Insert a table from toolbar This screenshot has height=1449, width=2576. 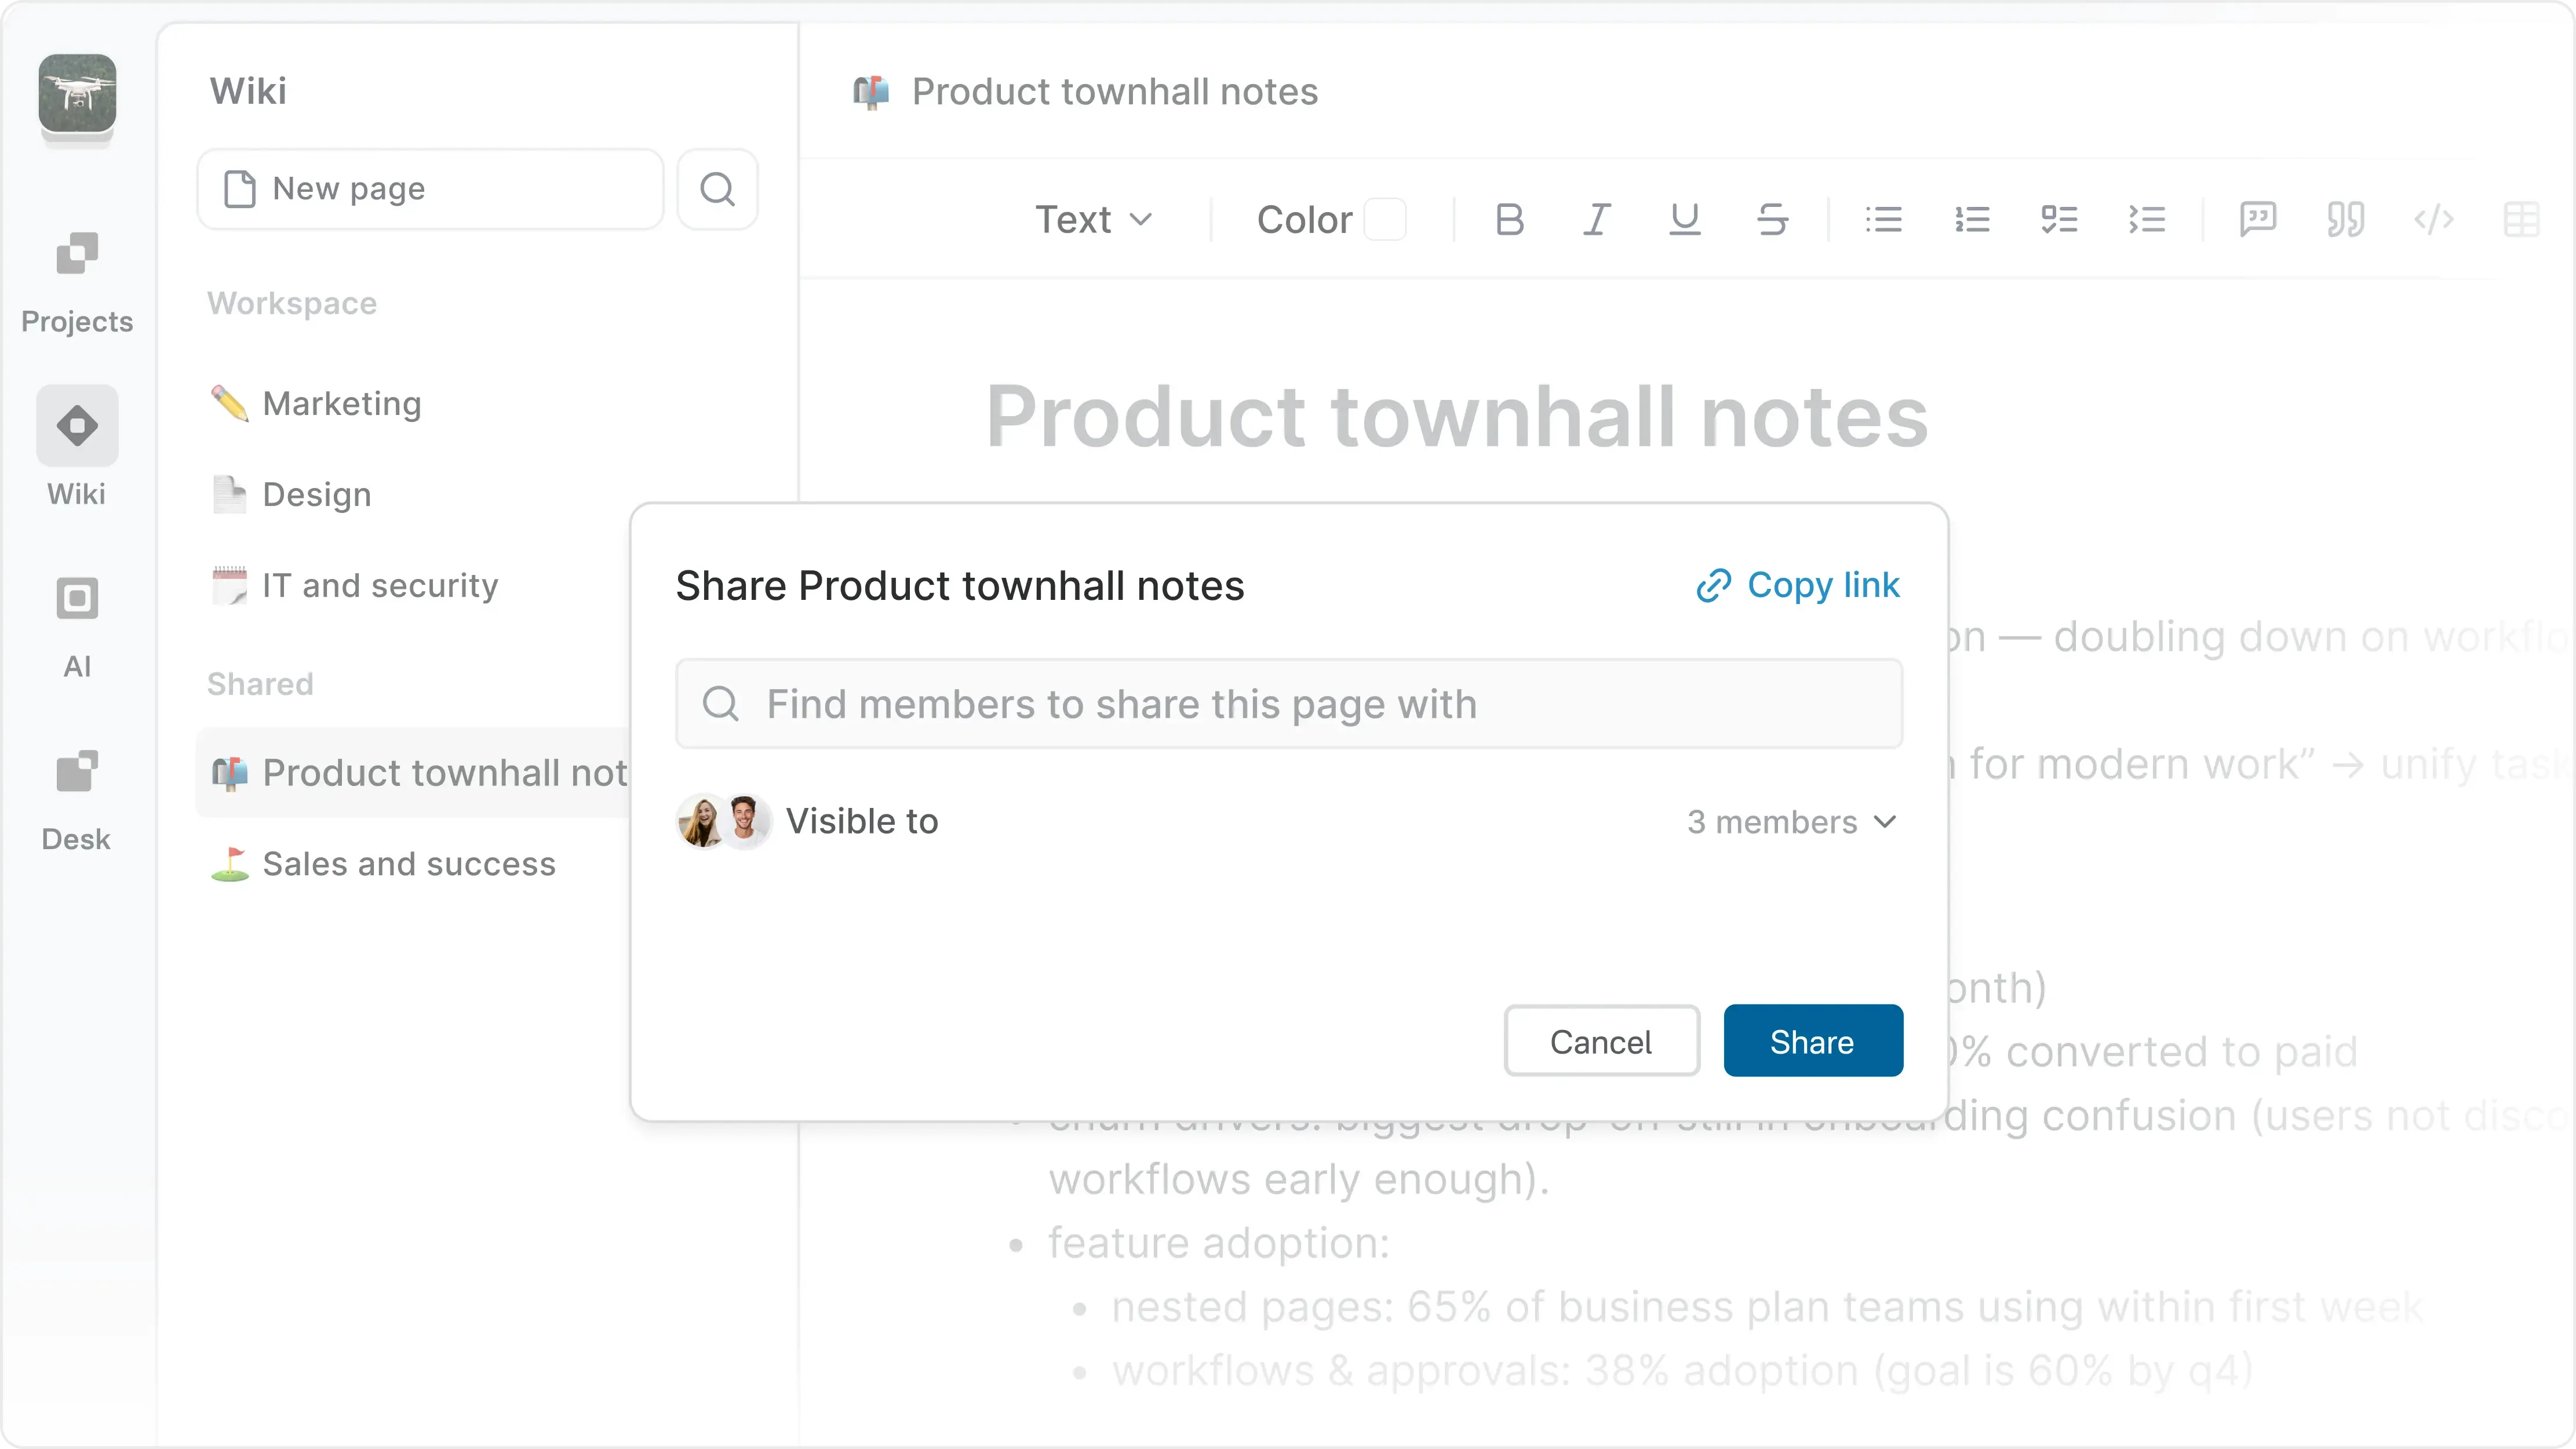[x=2521, y=219]
